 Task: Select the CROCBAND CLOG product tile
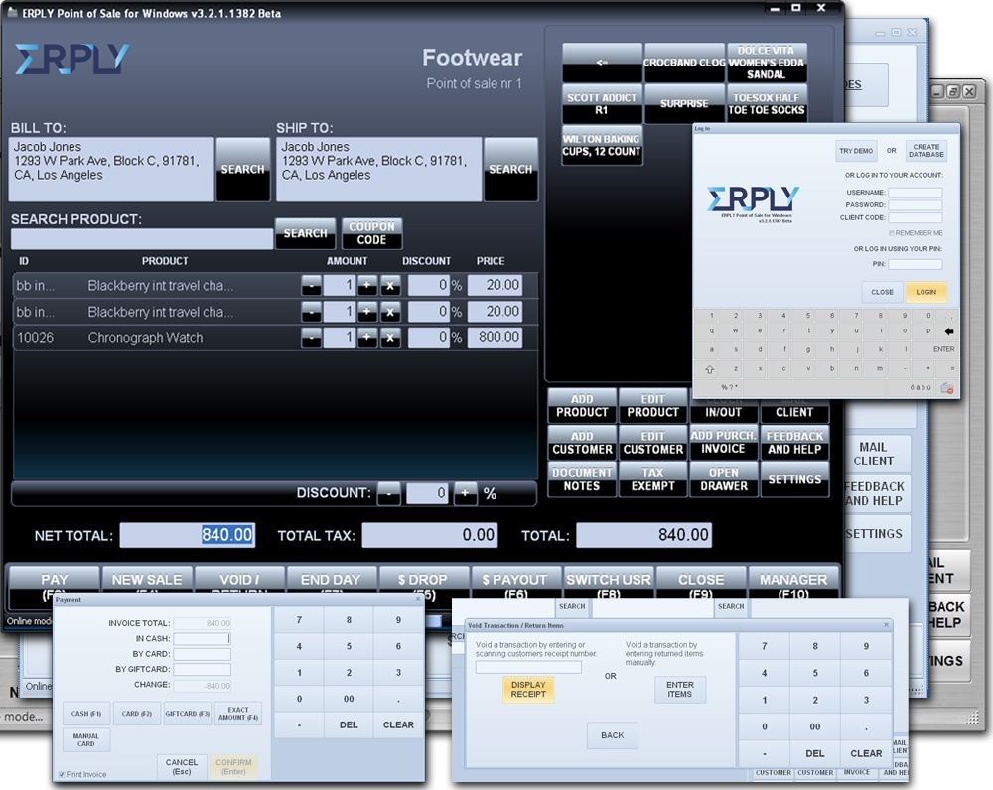tap(683, 61)
